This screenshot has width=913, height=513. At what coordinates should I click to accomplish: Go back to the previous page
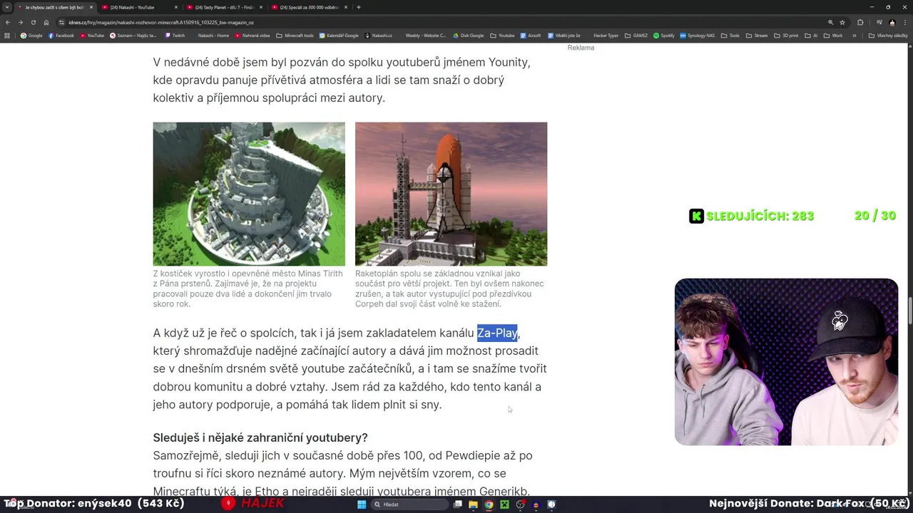(x=8, y=22)
